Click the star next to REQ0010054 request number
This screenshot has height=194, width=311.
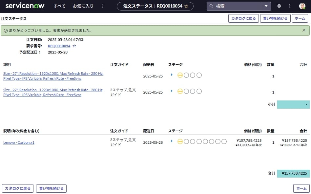(74, 46)
